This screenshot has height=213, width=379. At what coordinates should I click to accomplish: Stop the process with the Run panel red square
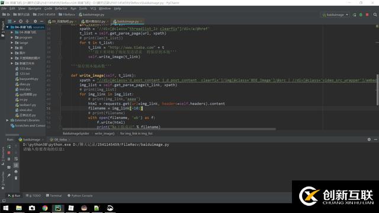coord(9,153)
